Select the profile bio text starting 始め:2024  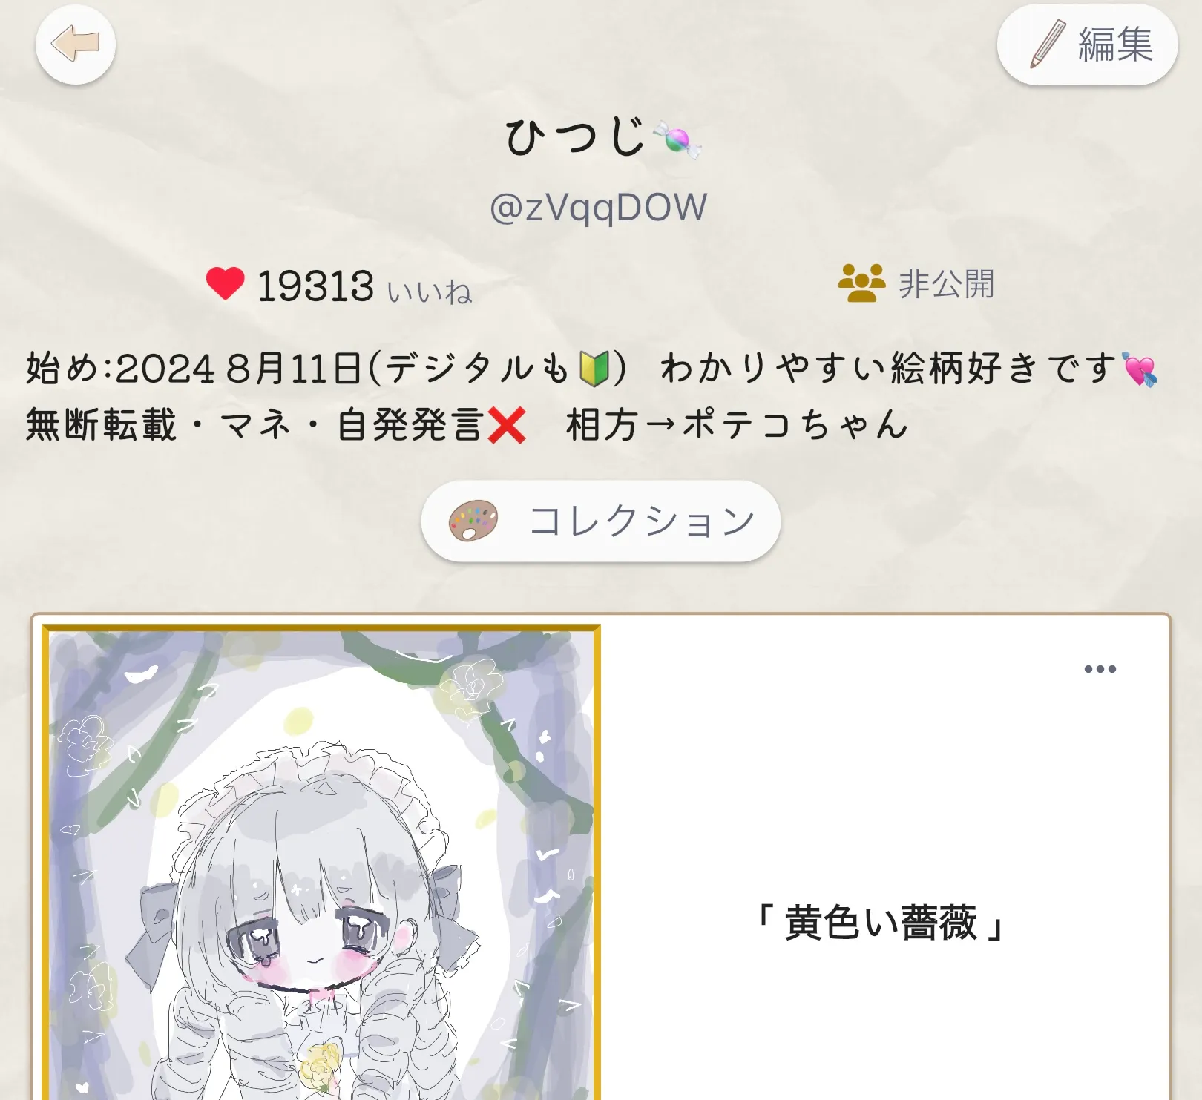coord(591,397)
